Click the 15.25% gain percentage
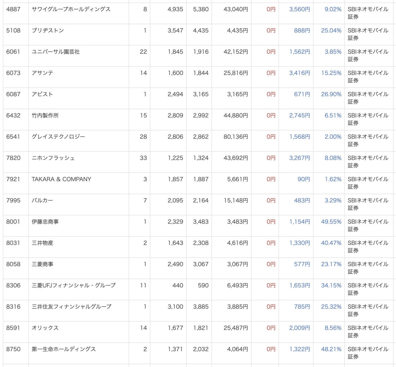The image size is (396, 367). [331, 73]
